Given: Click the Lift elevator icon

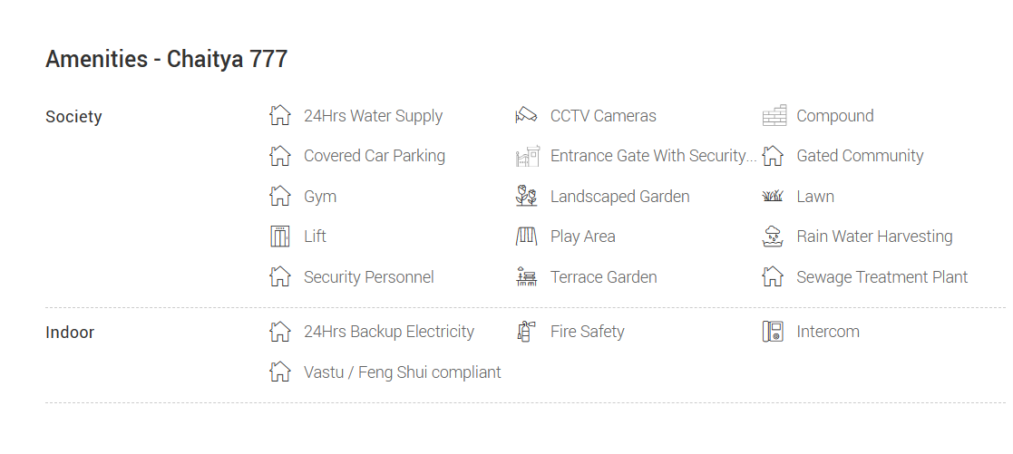Looking at the screenshot, I should pos(280,237).
